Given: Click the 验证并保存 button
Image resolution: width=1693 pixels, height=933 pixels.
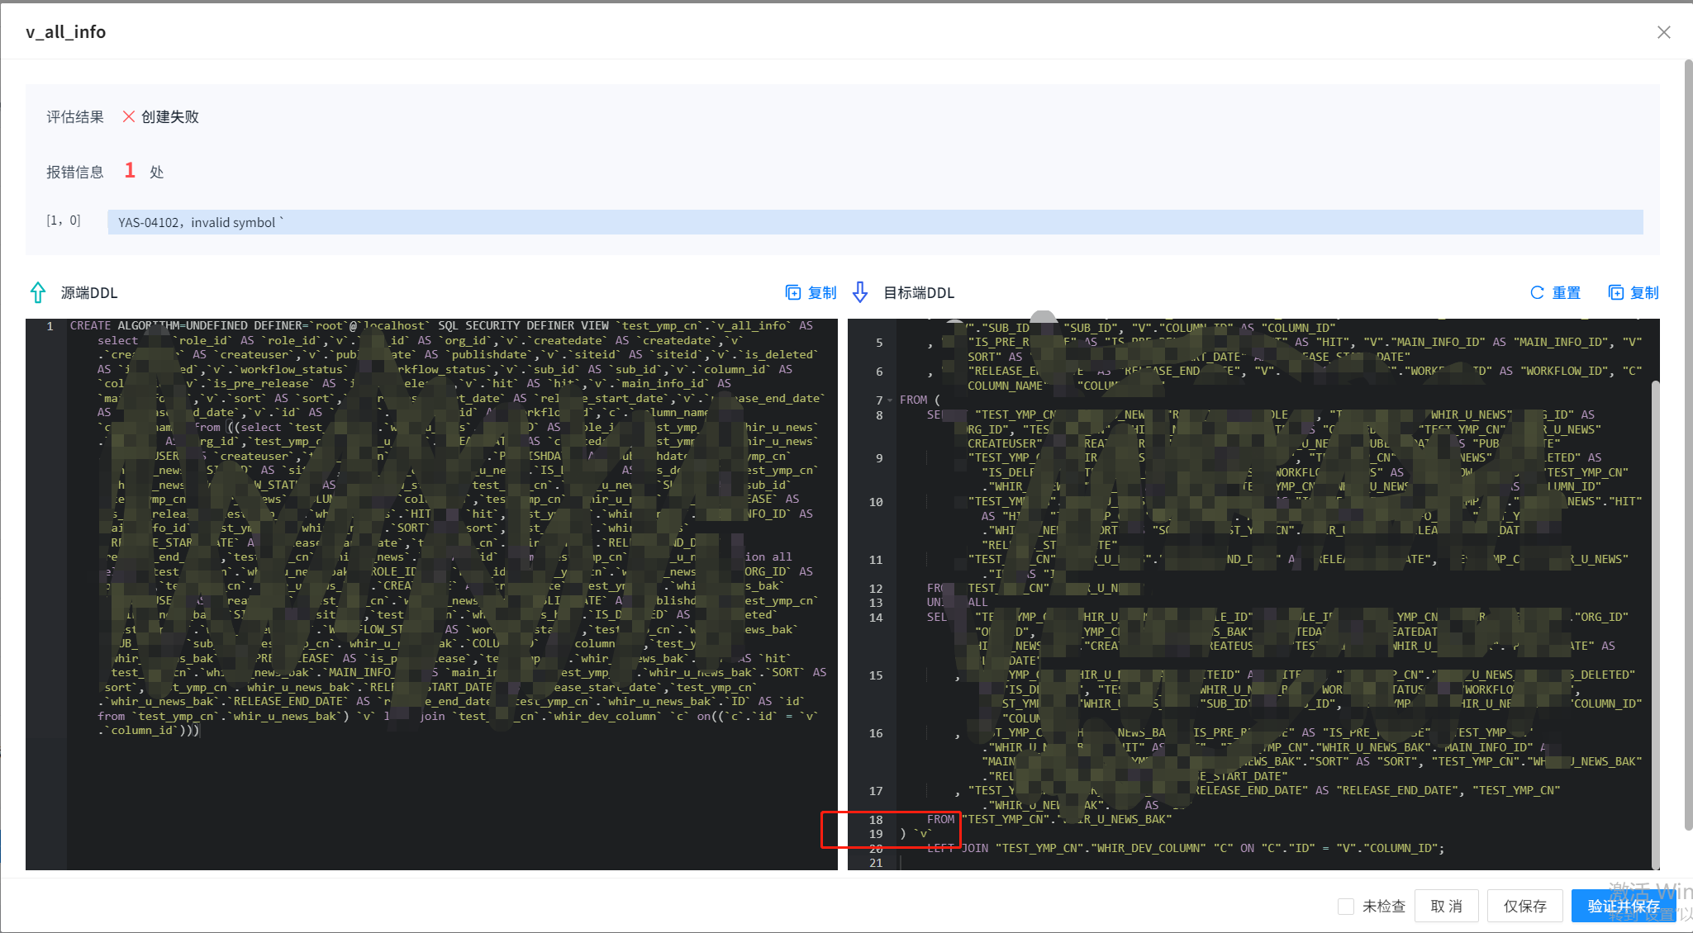Looking at the screenshot, I should coord(1622,906).
